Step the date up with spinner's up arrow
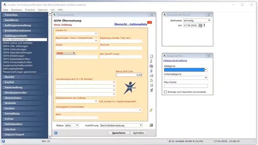 pyautogui.click(x=204, y=25)
